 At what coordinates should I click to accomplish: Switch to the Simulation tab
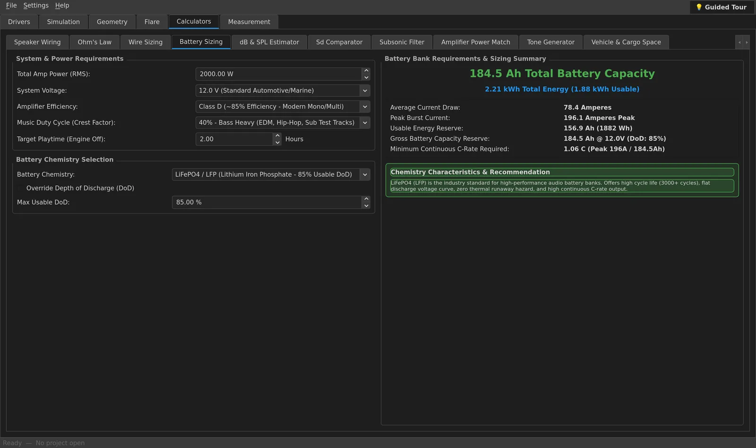click(63, 22)
